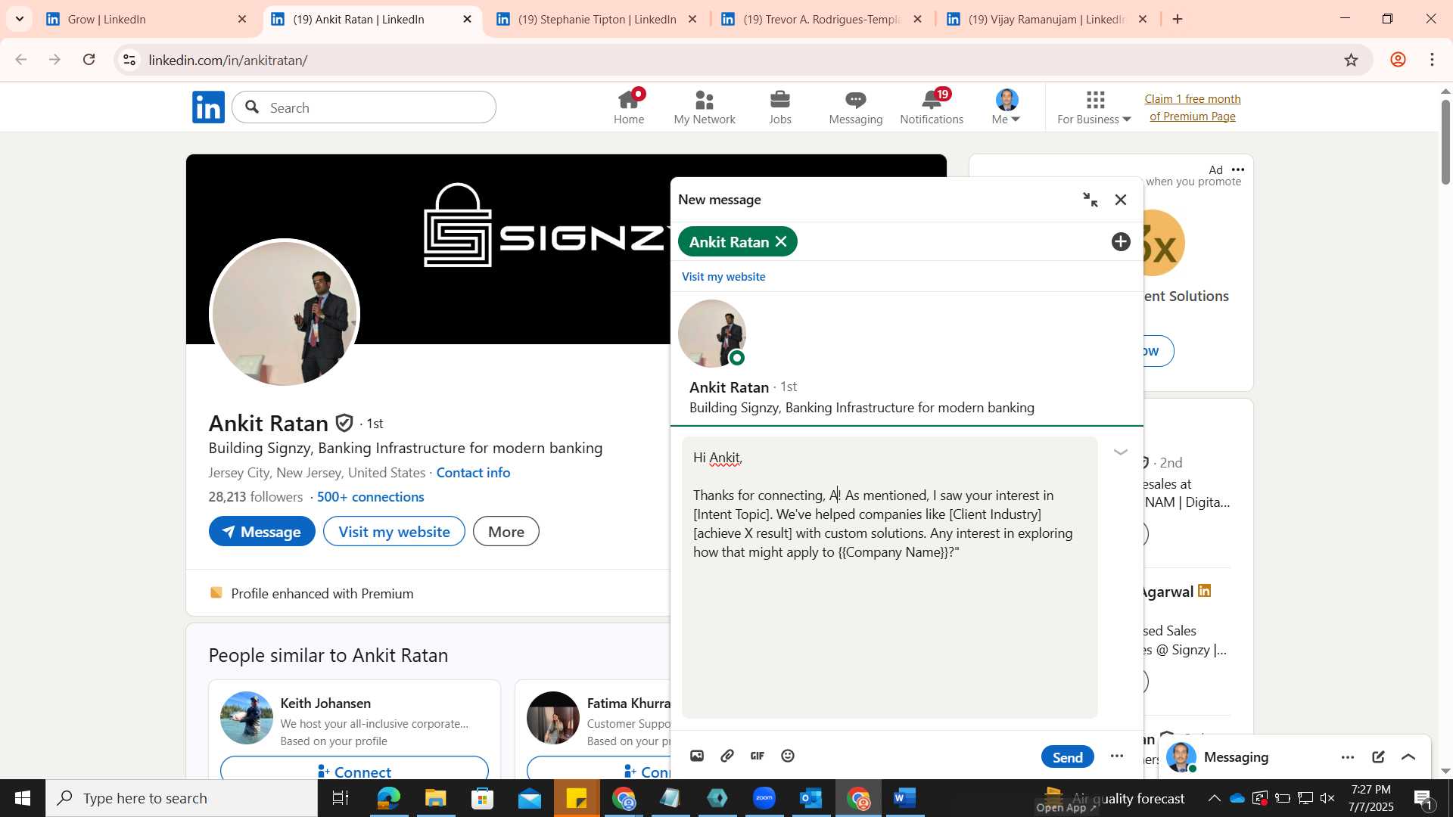This screenshot has width=1453, height=817.
Task: Open Chrome profile avatar icon
Action: [1398, 60]
